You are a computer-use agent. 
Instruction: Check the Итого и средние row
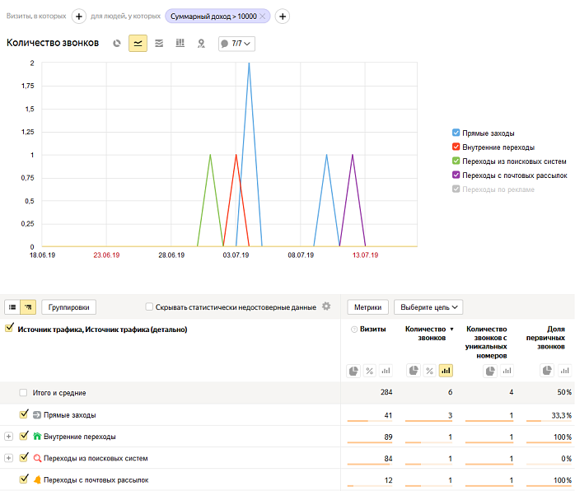point(24,393)
